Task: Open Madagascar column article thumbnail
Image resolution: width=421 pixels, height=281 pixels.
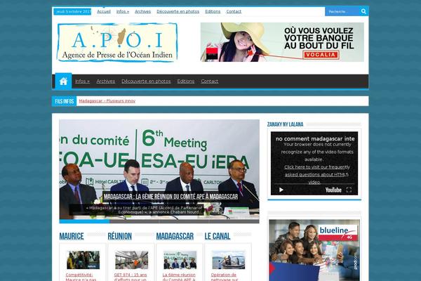Action: click(180, 260)
